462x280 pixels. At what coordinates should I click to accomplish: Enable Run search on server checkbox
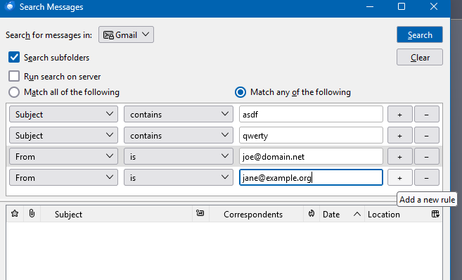click(x=14, y=76)
